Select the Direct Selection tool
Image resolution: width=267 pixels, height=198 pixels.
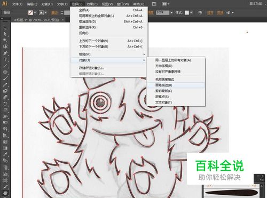[x=5, y=34]
